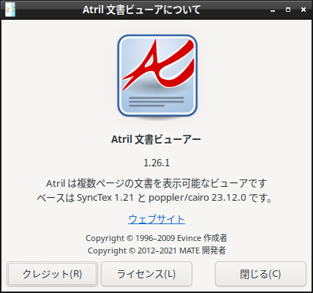Maximize the Atril about dialog
The width and height of the screenshot is (313, 293).
(x=288, y=10)
